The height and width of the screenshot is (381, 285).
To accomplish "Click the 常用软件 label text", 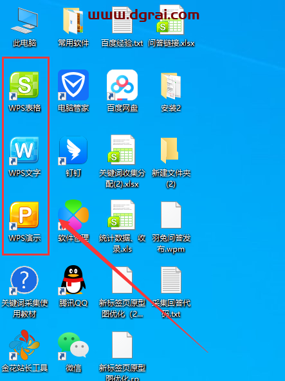I will (x=73, y=44).
